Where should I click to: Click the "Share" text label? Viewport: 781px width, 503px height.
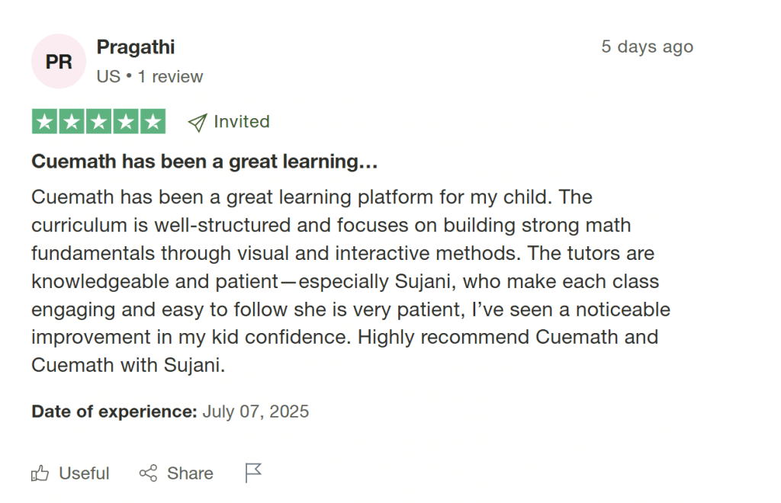click(189, 473)
